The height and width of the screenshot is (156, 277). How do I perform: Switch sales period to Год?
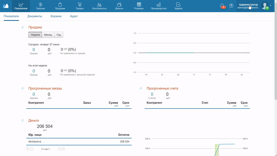click(x=59, y=35)
